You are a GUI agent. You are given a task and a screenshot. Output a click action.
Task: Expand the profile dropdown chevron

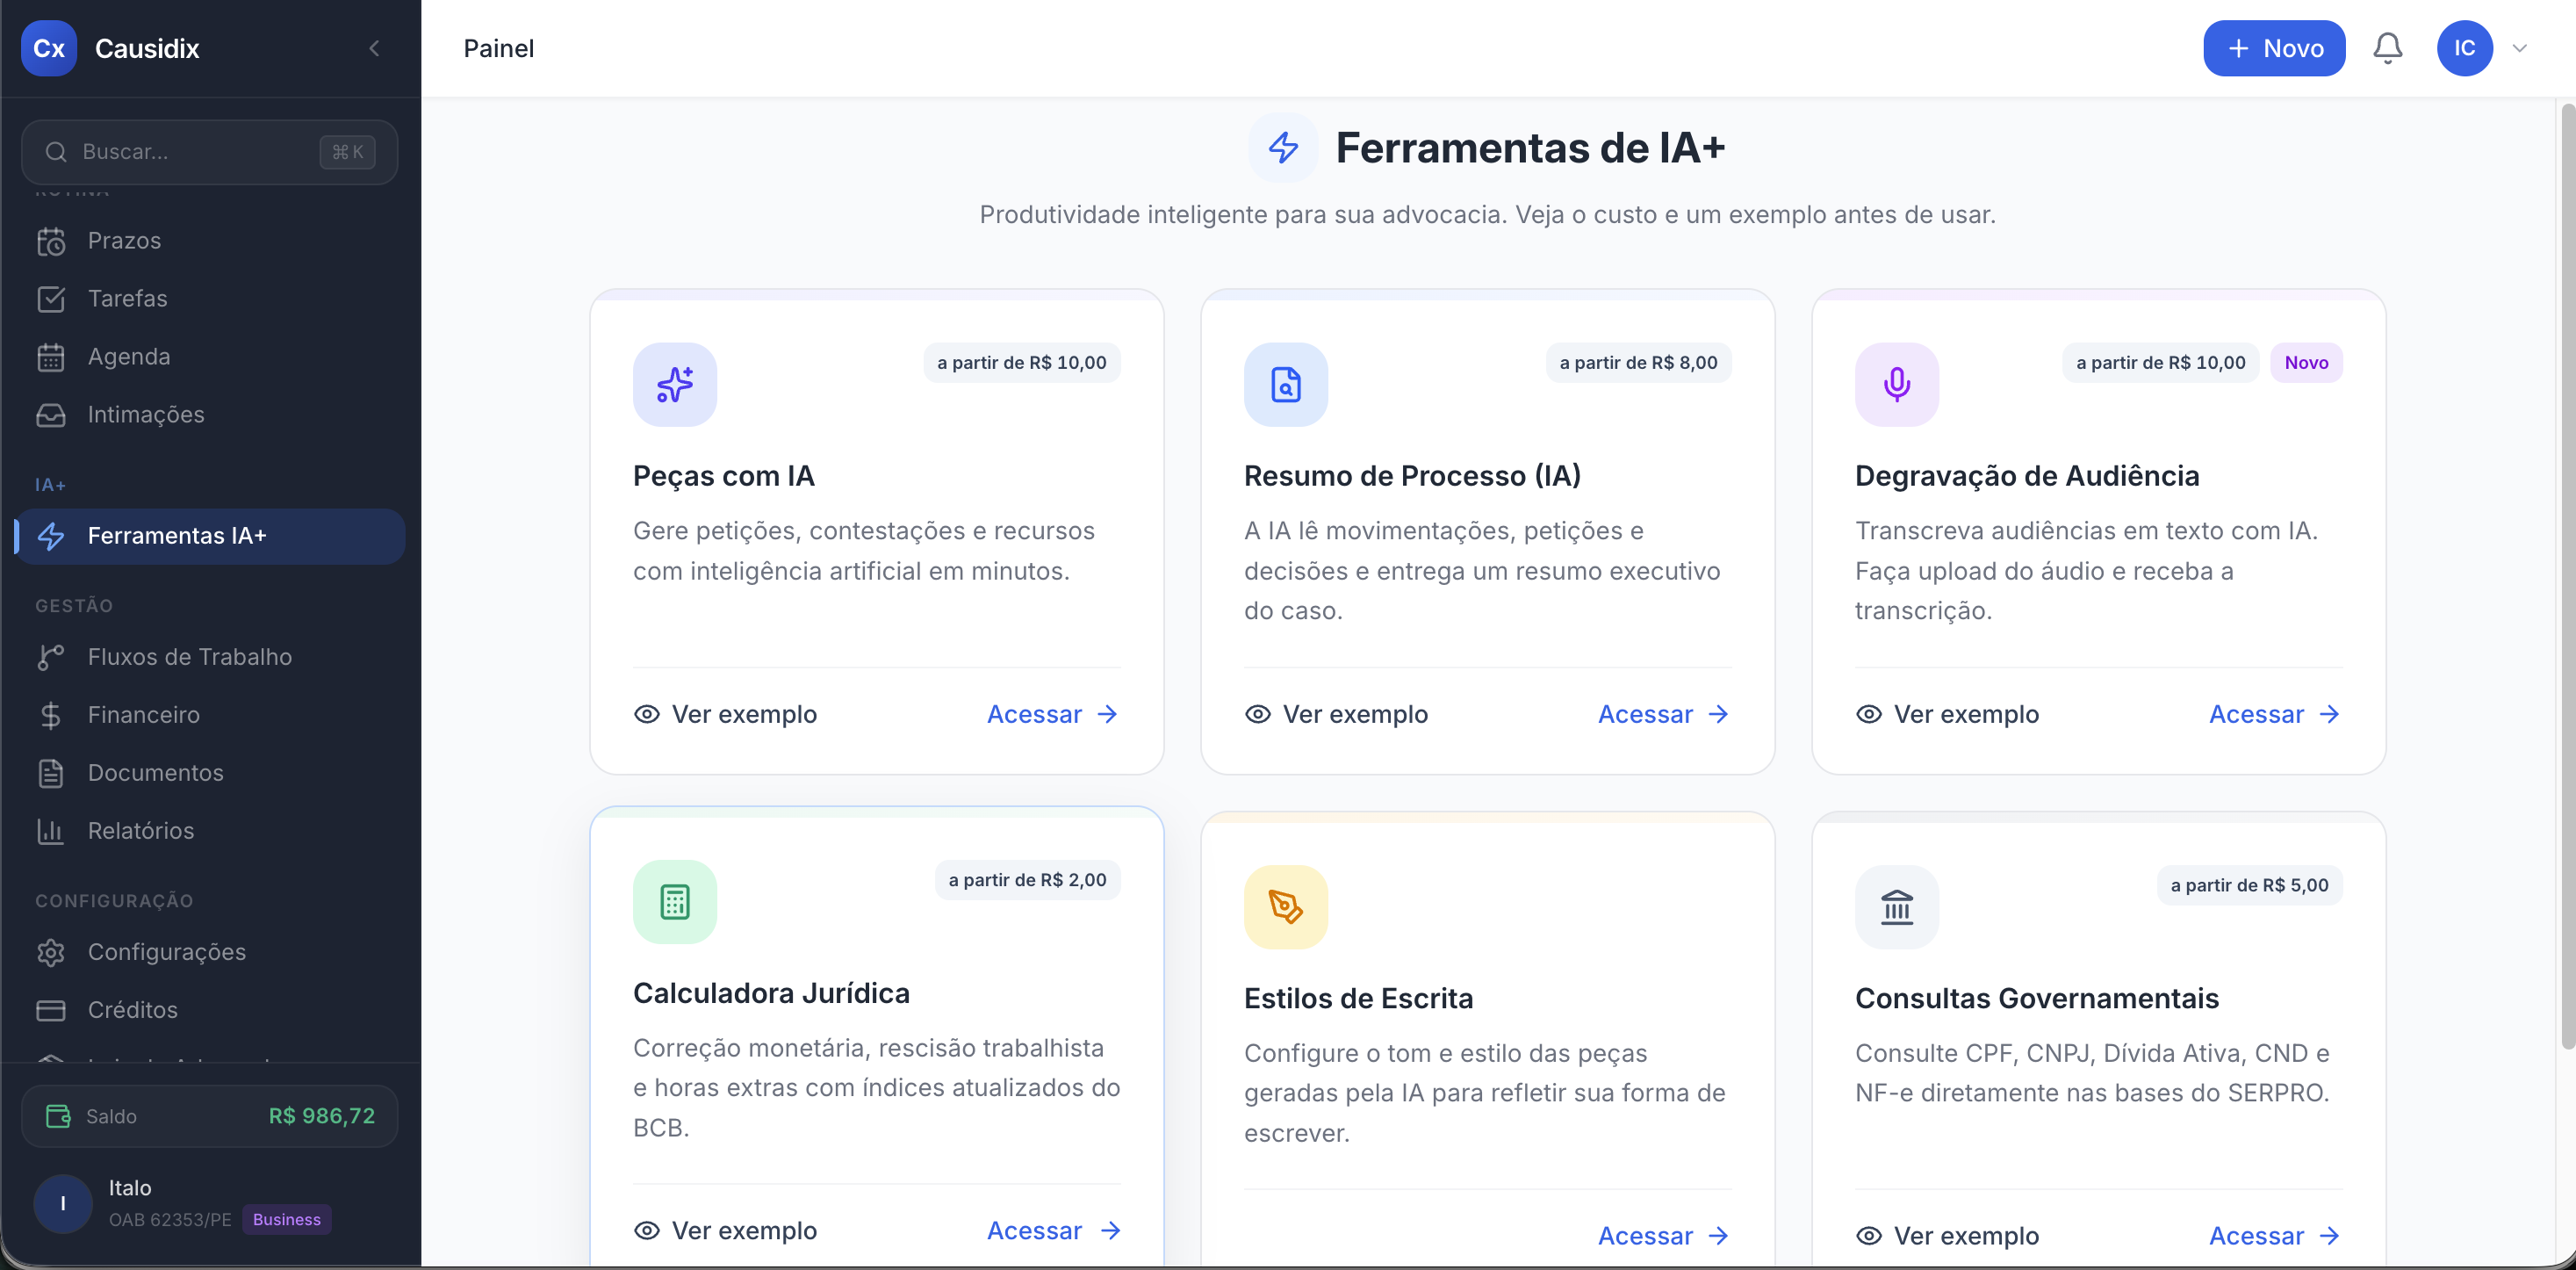[2520, 48]
